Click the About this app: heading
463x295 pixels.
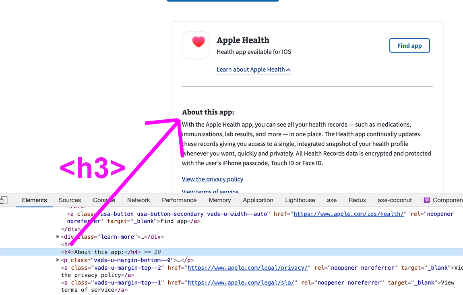click(208, 112)
